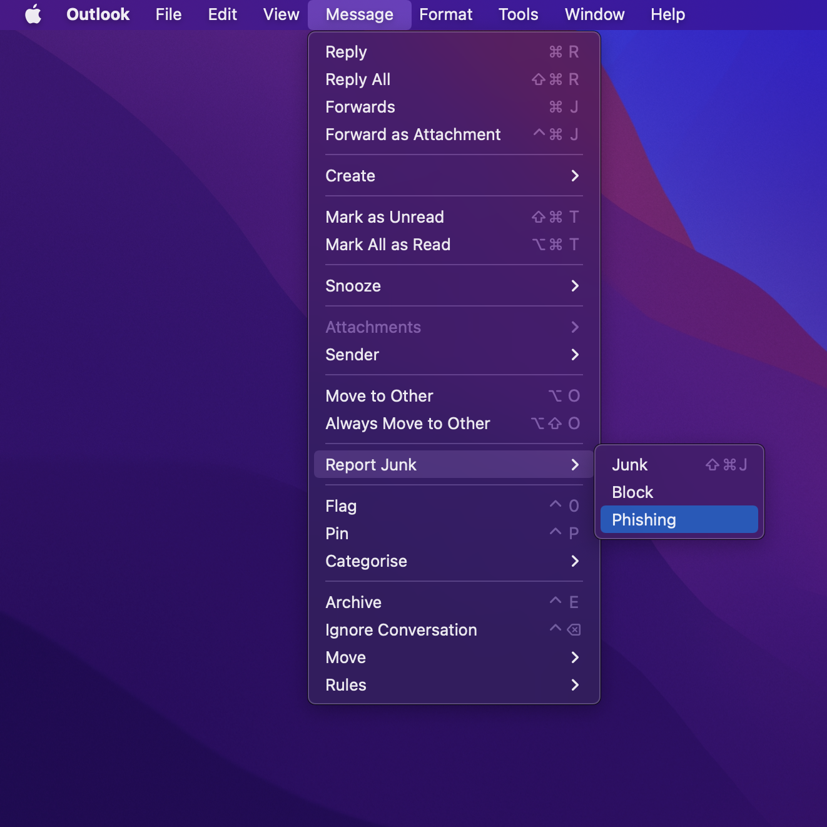
Task: Open the Edit menu
Action: tap(222, 14)
